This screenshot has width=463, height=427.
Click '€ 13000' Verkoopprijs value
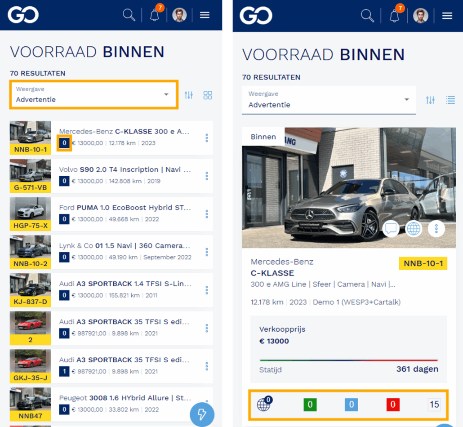pyautogui.click(x=274, y=341)
